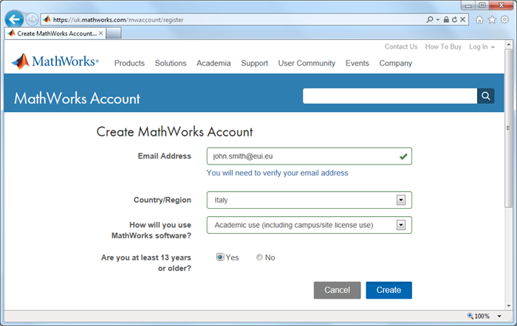Click the refresh icon in address bar

coord(456,20)
